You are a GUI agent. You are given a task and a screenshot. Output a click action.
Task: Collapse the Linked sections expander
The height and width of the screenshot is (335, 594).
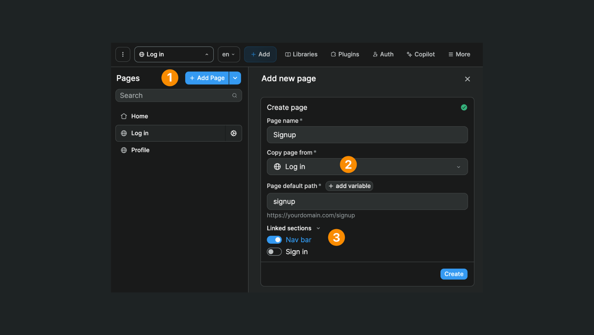click(318, 228)
